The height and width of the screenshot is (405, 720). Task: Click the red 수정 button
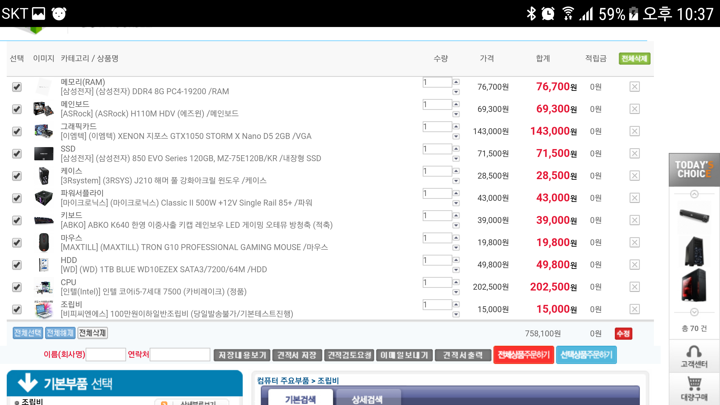click(x=624, y=334)
